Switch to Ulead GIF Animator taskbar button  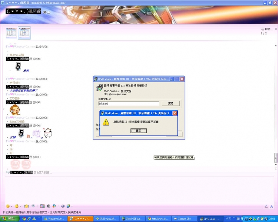click(132, 219)
